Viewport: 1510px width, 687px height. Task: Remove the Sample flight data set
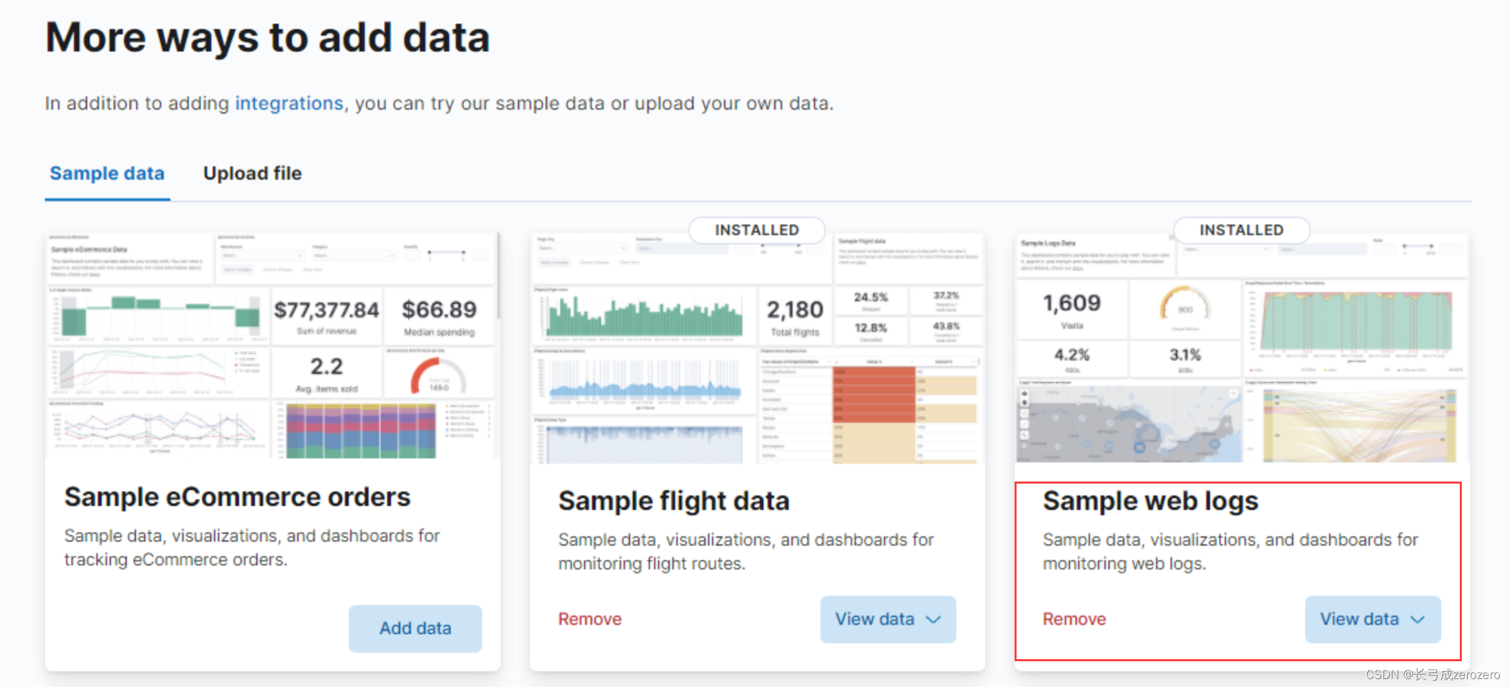coord(590,619)
